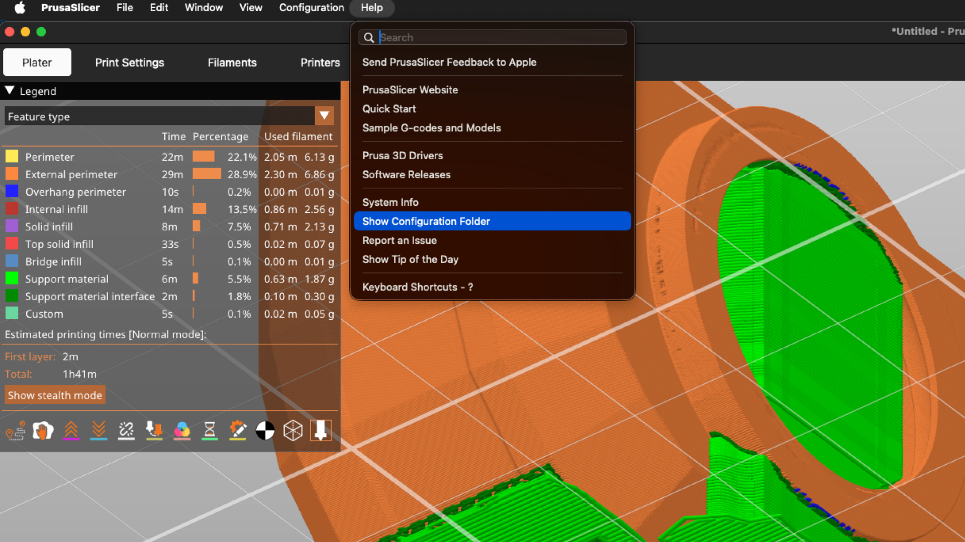Click the Used filament column header

[299, 137]
